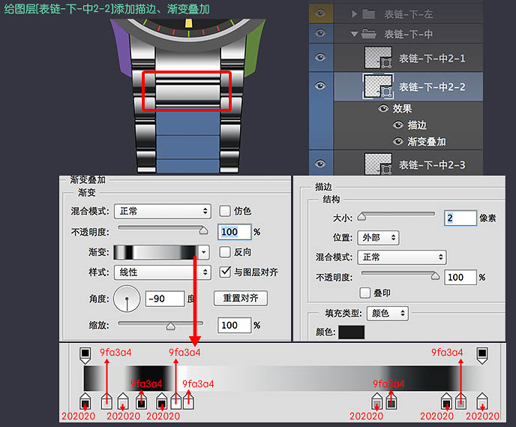This screenshot has height=427, width=516.
Task: Open the 样式 线性 dropdown
Action: point(161,272)
